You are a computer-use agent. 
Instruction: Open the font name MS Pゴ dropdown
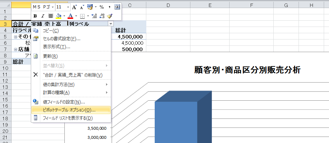[x=52, y=7]
